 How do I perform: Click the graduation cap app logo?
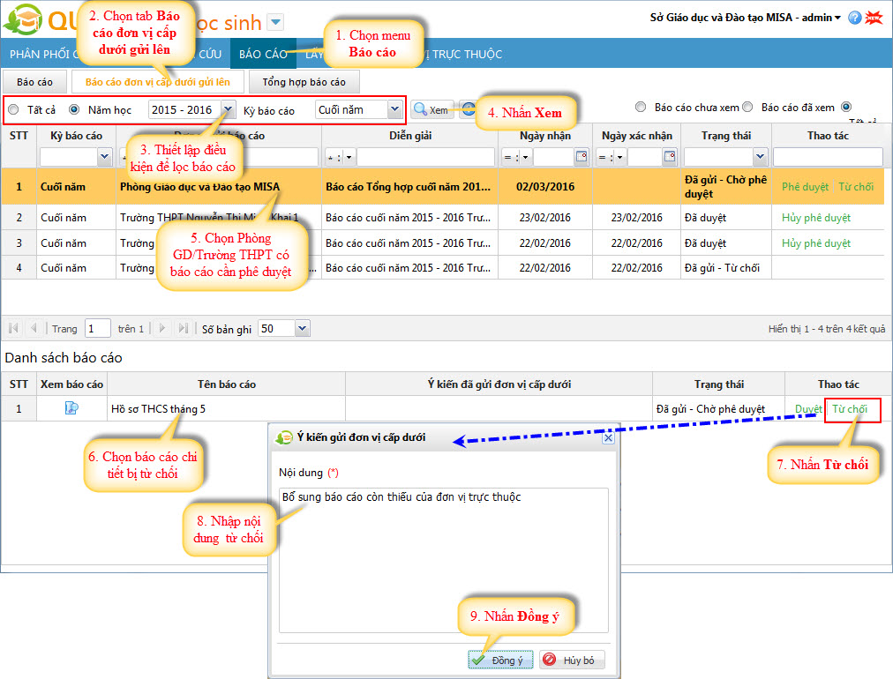23,20
